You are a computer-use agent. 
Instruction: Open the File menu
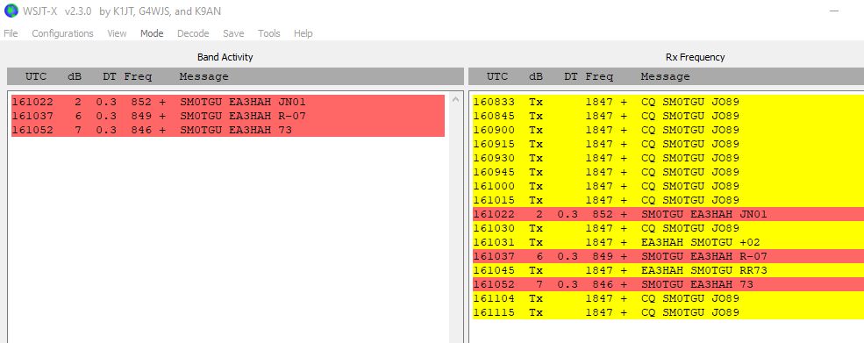[11, 33]
